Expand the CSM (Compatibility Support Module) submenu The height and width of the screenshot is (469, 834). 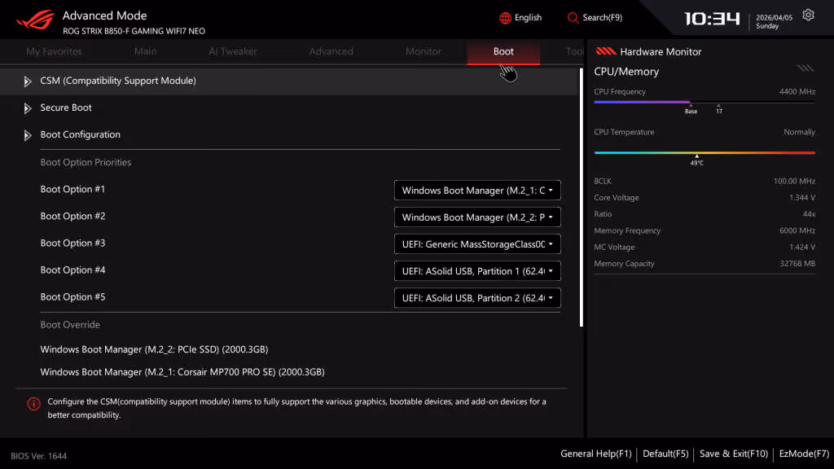(118, 81)
